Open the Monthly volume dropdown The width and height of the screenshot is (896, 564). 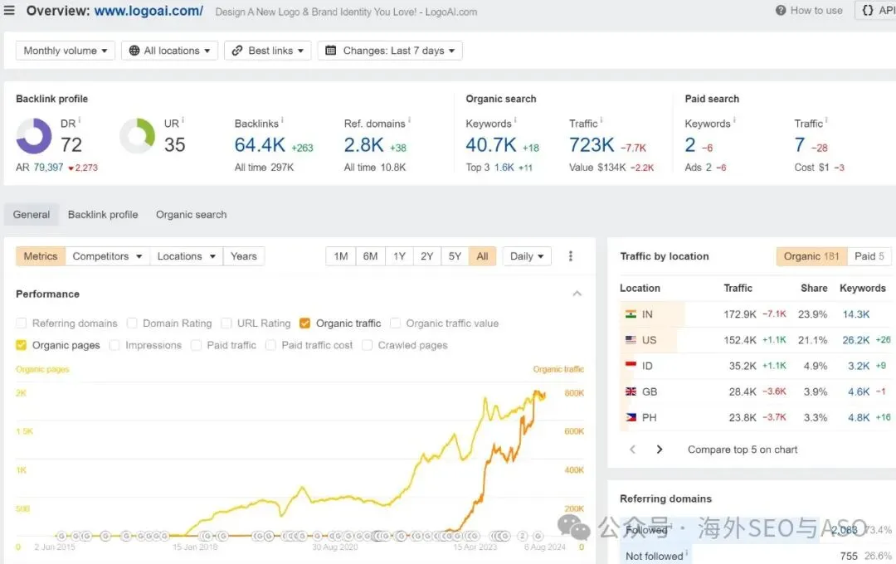coord(66,51)
